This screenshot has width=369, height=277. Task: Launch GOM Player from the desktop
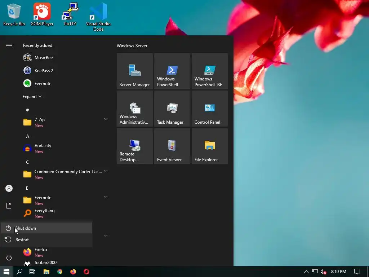(x=42, y=14)
